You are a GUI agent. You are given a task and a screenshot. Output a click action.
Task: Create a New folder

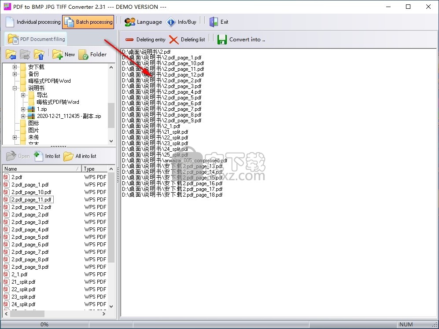pos(63,54)
